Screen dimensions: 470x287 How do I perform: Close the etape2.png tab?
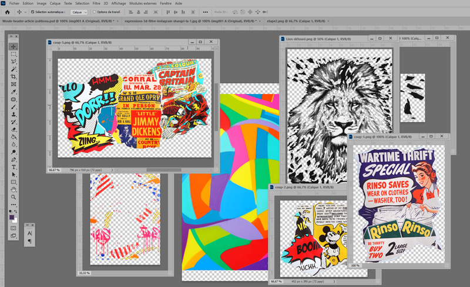(x=328, y=21)
